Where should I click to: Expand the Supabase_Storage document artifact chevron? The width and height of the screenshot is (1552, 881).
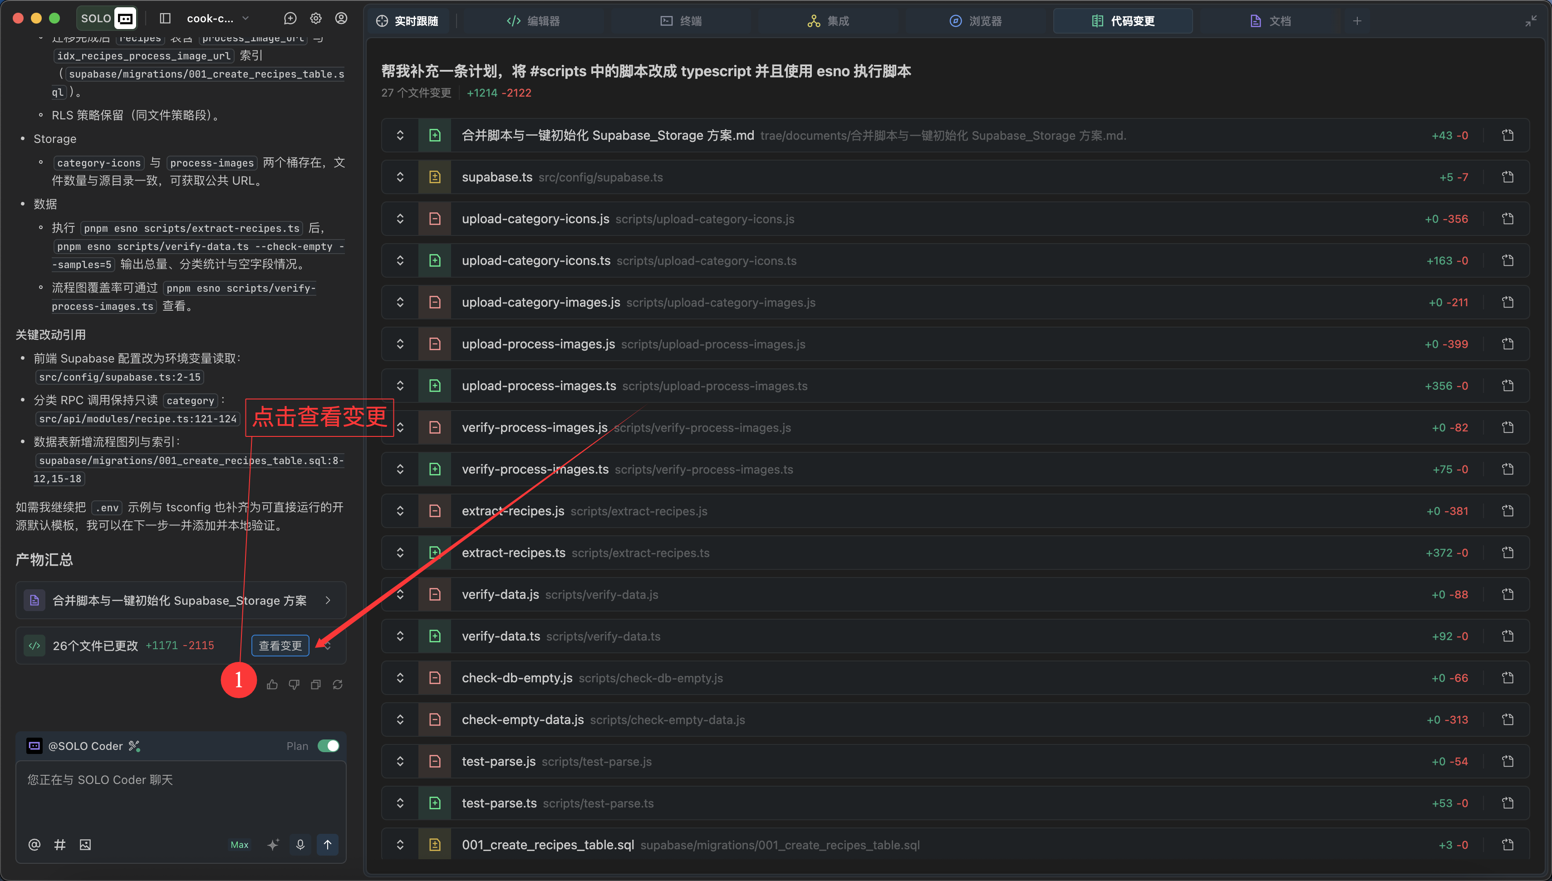(x=328, y=600)
